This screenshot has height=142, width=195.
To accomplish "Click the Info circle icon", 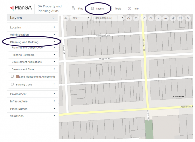I will point(129,9).
